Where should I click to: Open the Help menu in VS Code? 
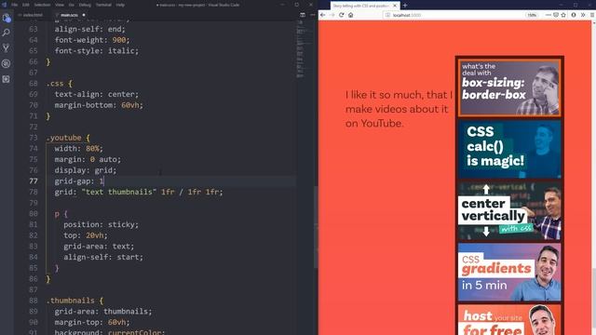(x=120, y=5)
